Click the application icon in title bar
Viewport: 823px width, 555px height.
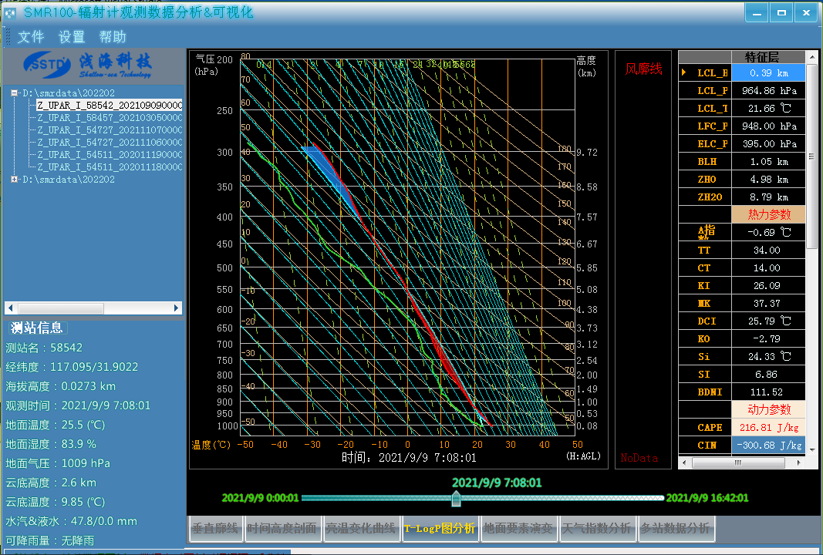(11, 12)
